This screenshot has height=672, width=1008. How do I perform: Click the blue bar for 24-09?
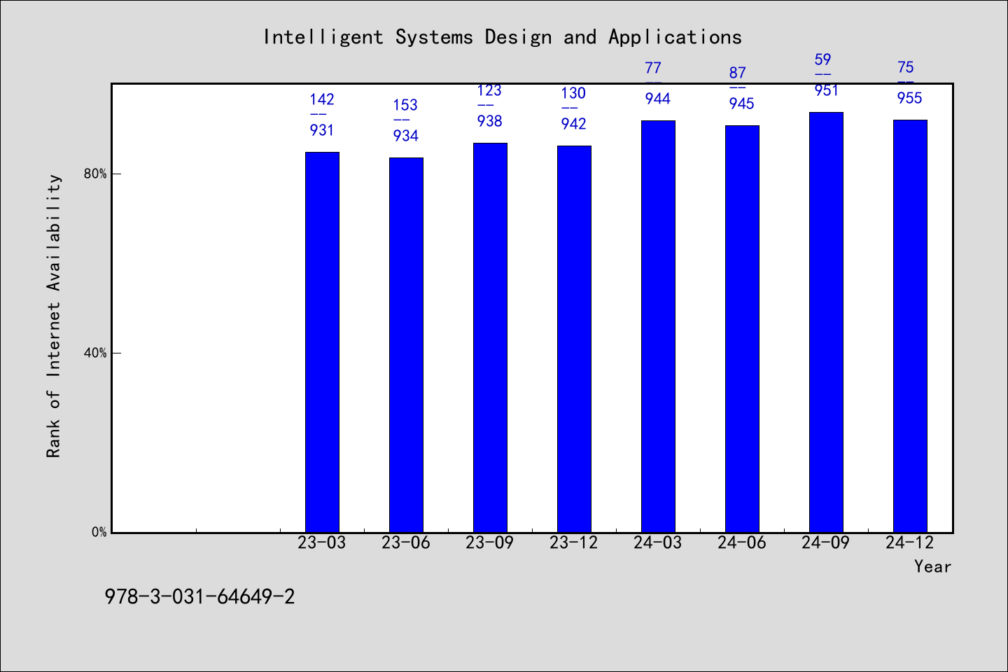point(826,322)
